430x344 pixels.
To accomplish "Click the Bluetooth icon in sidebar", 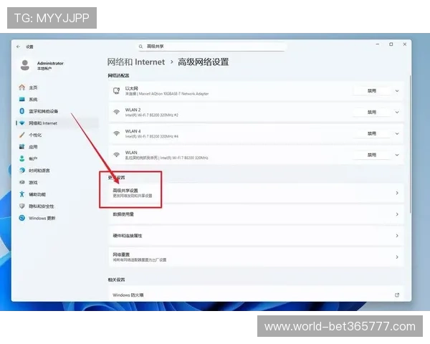I will [22, 111].
